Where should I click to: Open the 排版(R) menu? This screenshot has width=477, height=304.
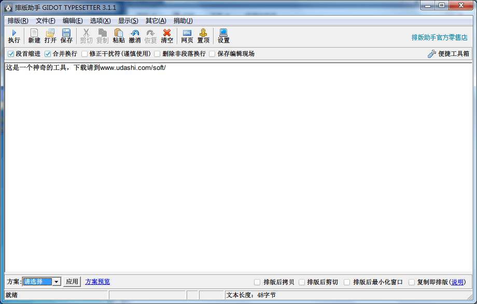tap(18, 21)
